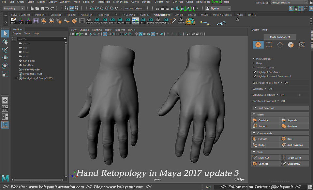Screen dimensions: 313x190
Task: Select the Scale tool in the toolbox
Action: pyautogui.click(x=5, y=74)
